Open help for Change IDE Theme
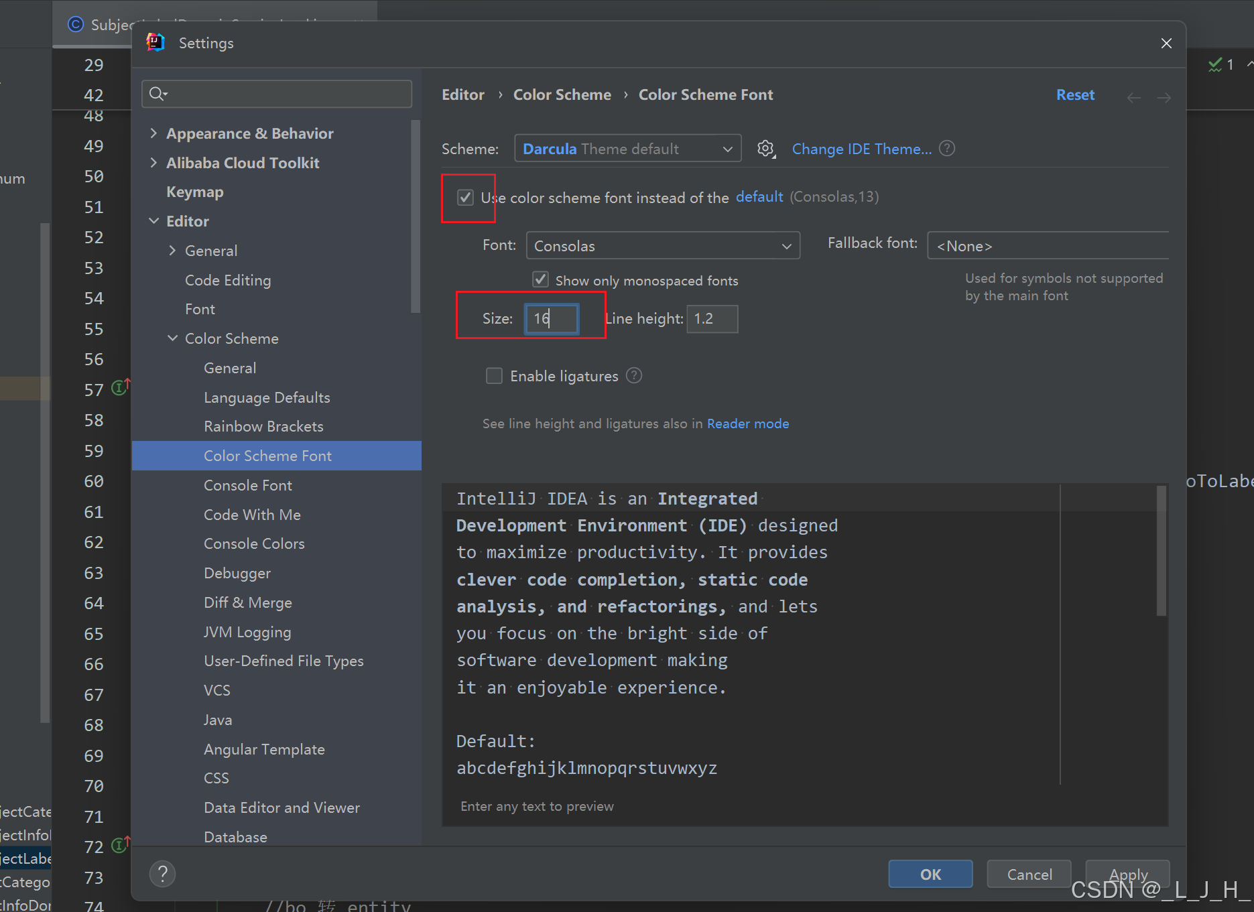The height and width of the screenshot is (912, 1254). coord(947,148)
